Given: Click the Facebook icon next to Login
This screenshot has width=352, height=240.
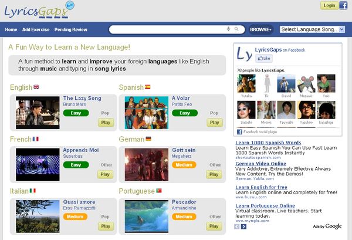Looking at the screenshot, I should click(343, 5).
